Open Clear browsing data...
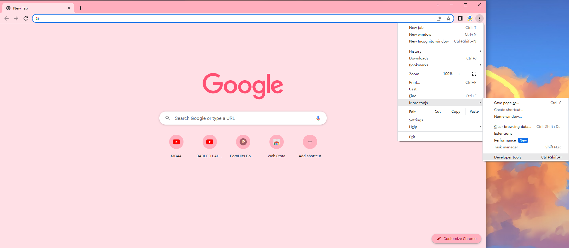The image size is (569, 248). pyautogui.click(x=526, y=127)
